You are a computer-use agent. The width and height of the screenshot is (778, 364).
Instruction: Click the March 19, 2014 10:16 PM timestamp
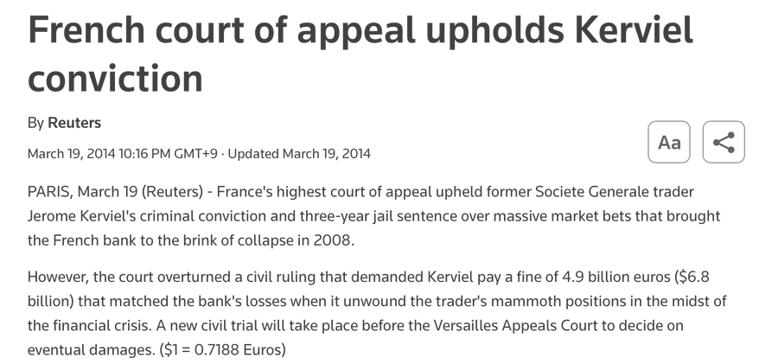point(123,153)
